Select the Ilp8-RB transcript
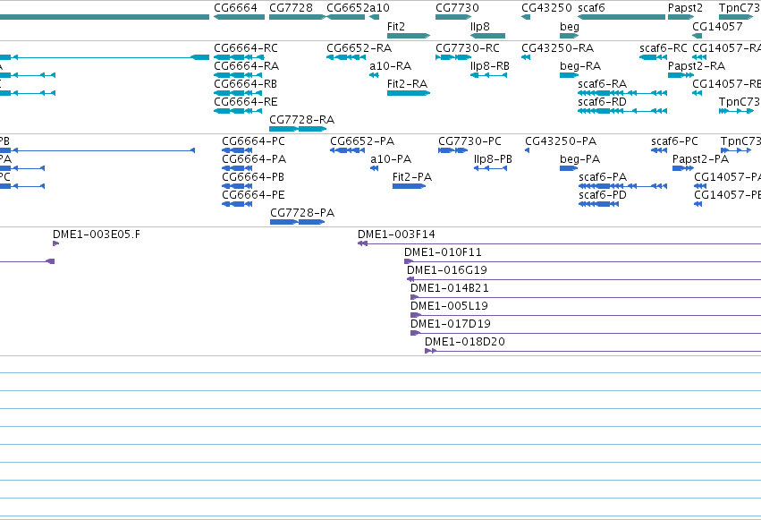 (x=489, y=75)
